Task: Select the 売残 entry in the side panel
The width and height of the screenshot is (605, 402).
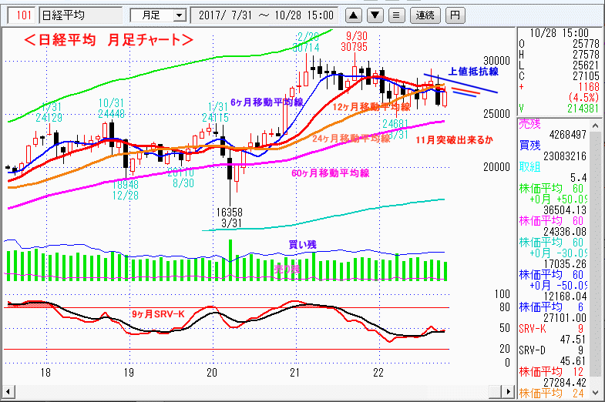Action: pos(529,123)
